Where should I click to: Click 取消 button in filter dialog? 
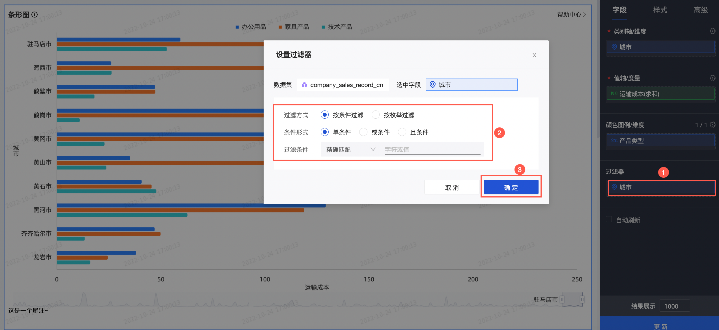[x=452, y=187]
